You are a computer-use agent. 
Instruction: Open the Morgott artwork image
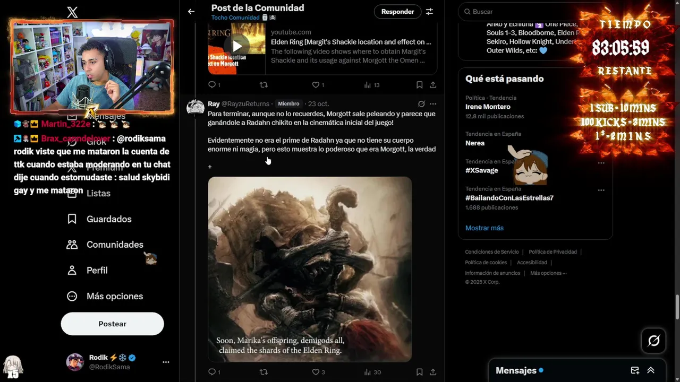tap(310, 270)
